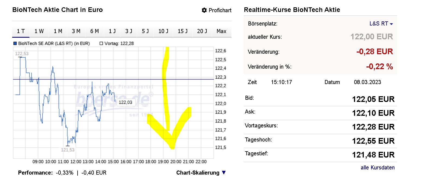Screen dimensions: 421x180
Task: Click the Zeit value 15:10:17
Action: tap(282, 82)
